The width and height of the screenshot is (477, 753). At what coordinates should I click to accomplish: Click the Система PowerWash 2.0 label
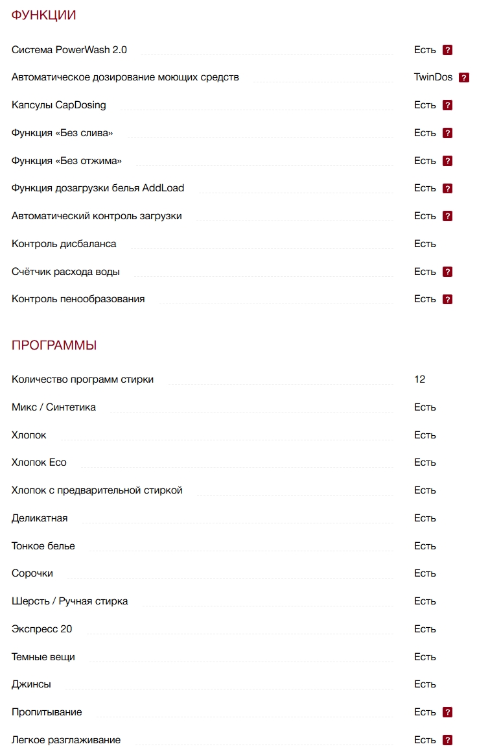(x=69, y=50)
